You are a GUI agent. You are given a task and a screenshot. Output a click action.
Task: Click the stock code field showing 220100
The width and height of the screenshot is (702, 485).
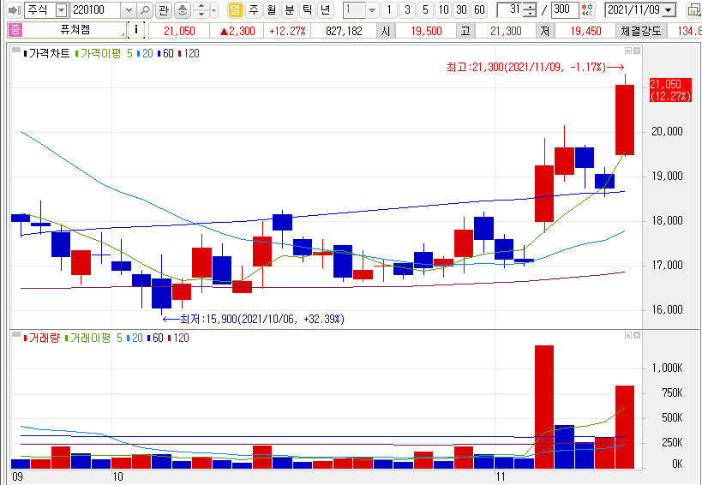95,9
